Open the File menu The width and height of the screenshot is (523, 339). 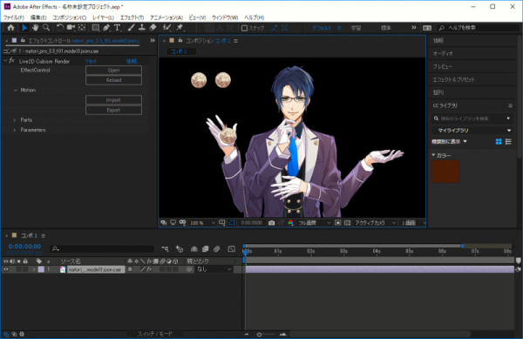tap(14, 17)
